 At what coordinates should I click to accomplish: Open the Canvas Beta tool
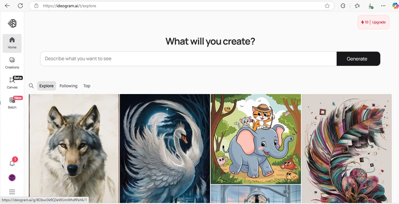[12, 83]
